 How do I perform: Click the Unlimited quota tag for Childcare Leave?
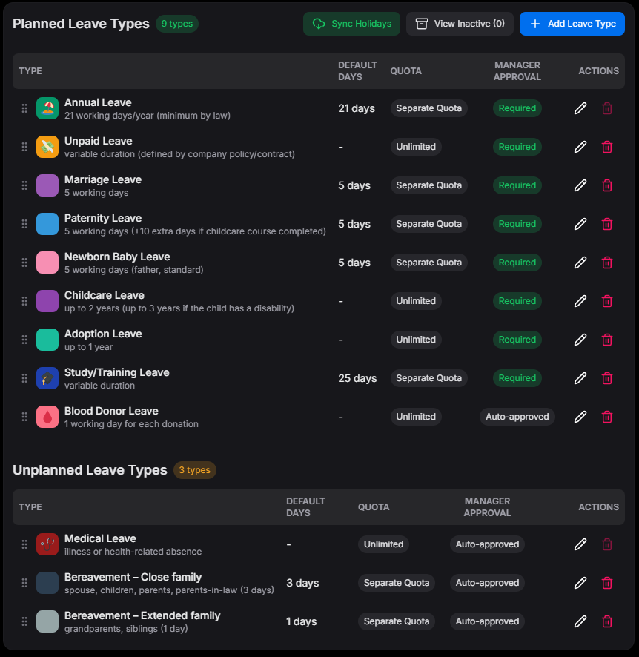416,301
